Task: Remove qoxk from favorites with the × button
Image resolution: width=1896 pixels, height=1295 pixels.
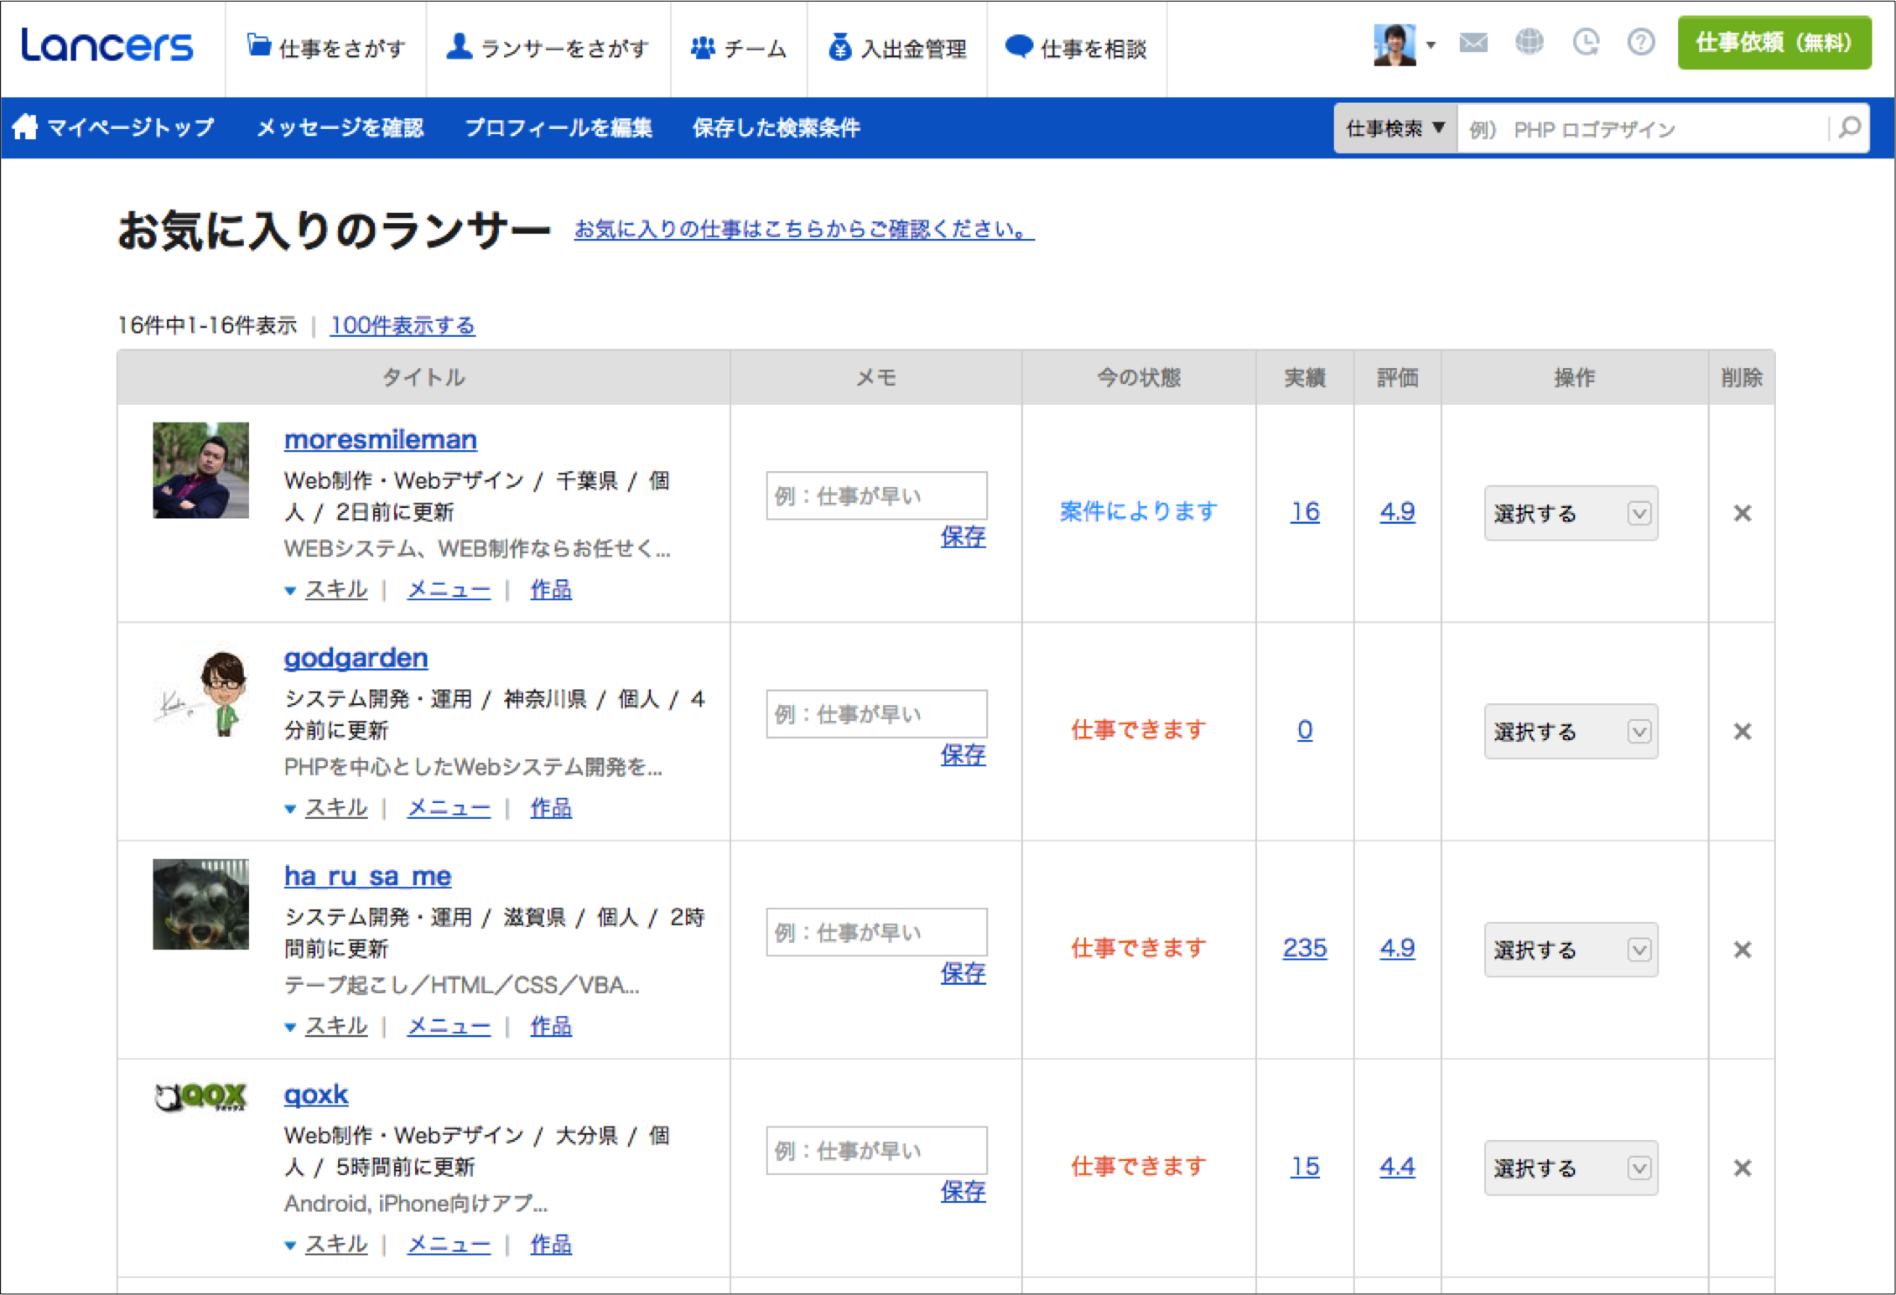Action: pos(1743,1168)
